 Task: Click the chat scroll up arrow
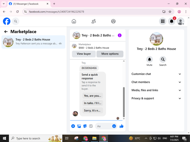tap(124, 61)
